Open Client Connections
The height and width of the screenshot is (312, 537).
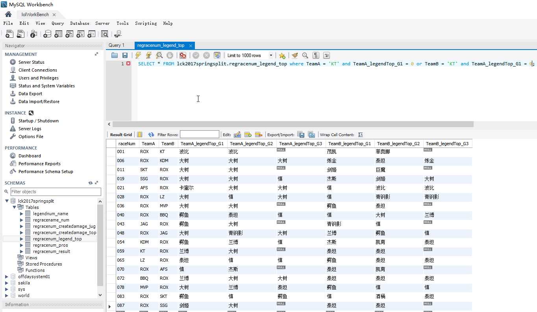coord(37,70)
